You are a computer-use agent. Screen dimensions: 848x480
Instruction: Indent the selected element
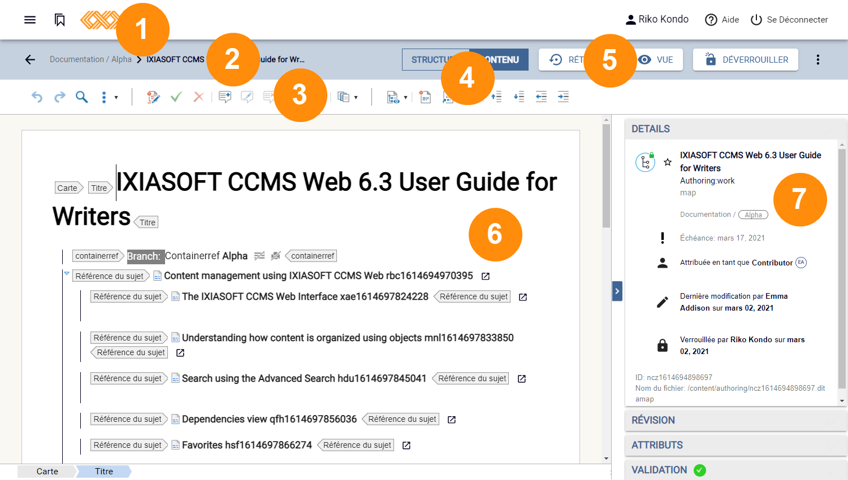(563, 97)
